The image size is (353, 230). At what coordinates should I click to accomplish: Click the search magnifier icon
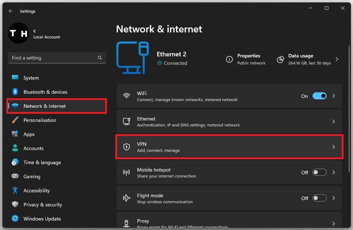pyautogui.click(x=100, y=58)
